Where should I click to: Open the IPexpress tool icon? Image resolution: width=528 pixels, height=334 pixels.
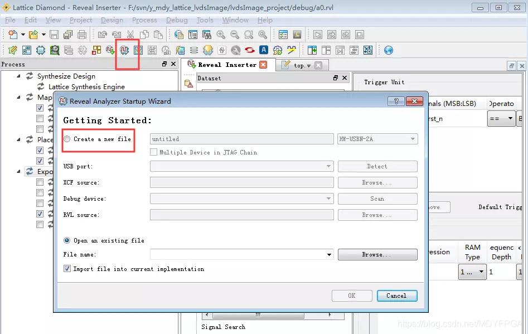coord(96,51)
